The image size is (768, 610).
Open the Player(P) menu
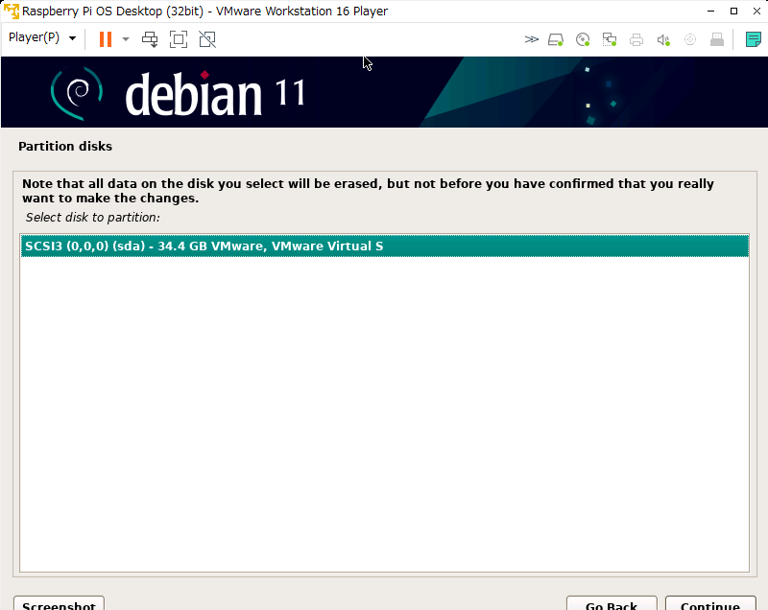42,37
